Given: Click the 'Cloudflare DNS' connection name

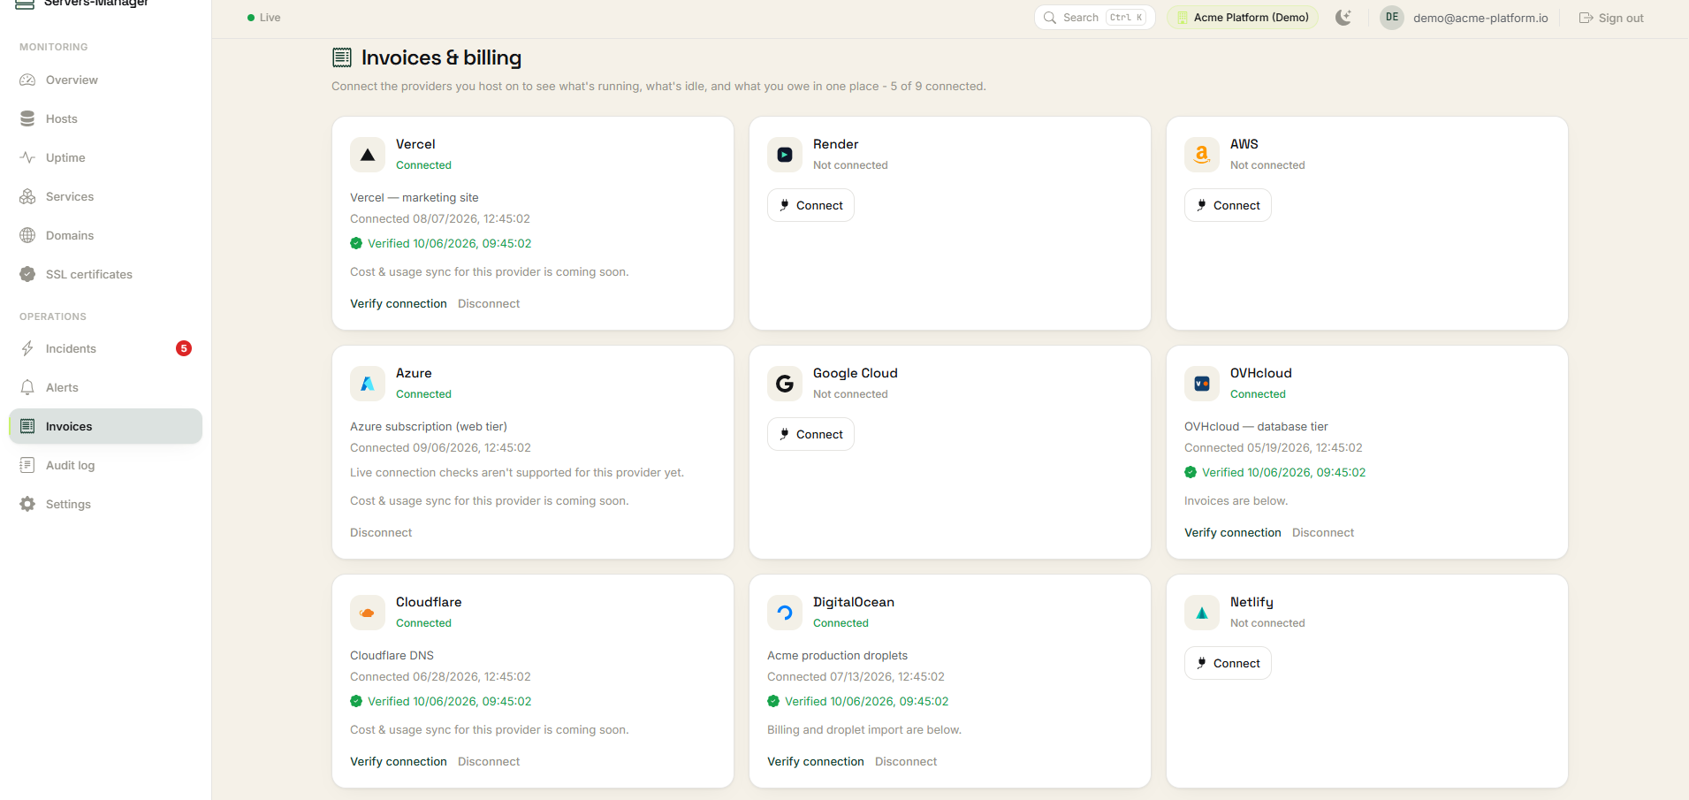Looking at the screenshot, I should (392, 655).
